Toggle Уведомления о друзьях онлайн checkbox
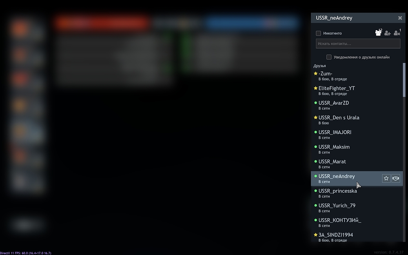The width and height of the screenshot is (408, 255). (329, 57)
